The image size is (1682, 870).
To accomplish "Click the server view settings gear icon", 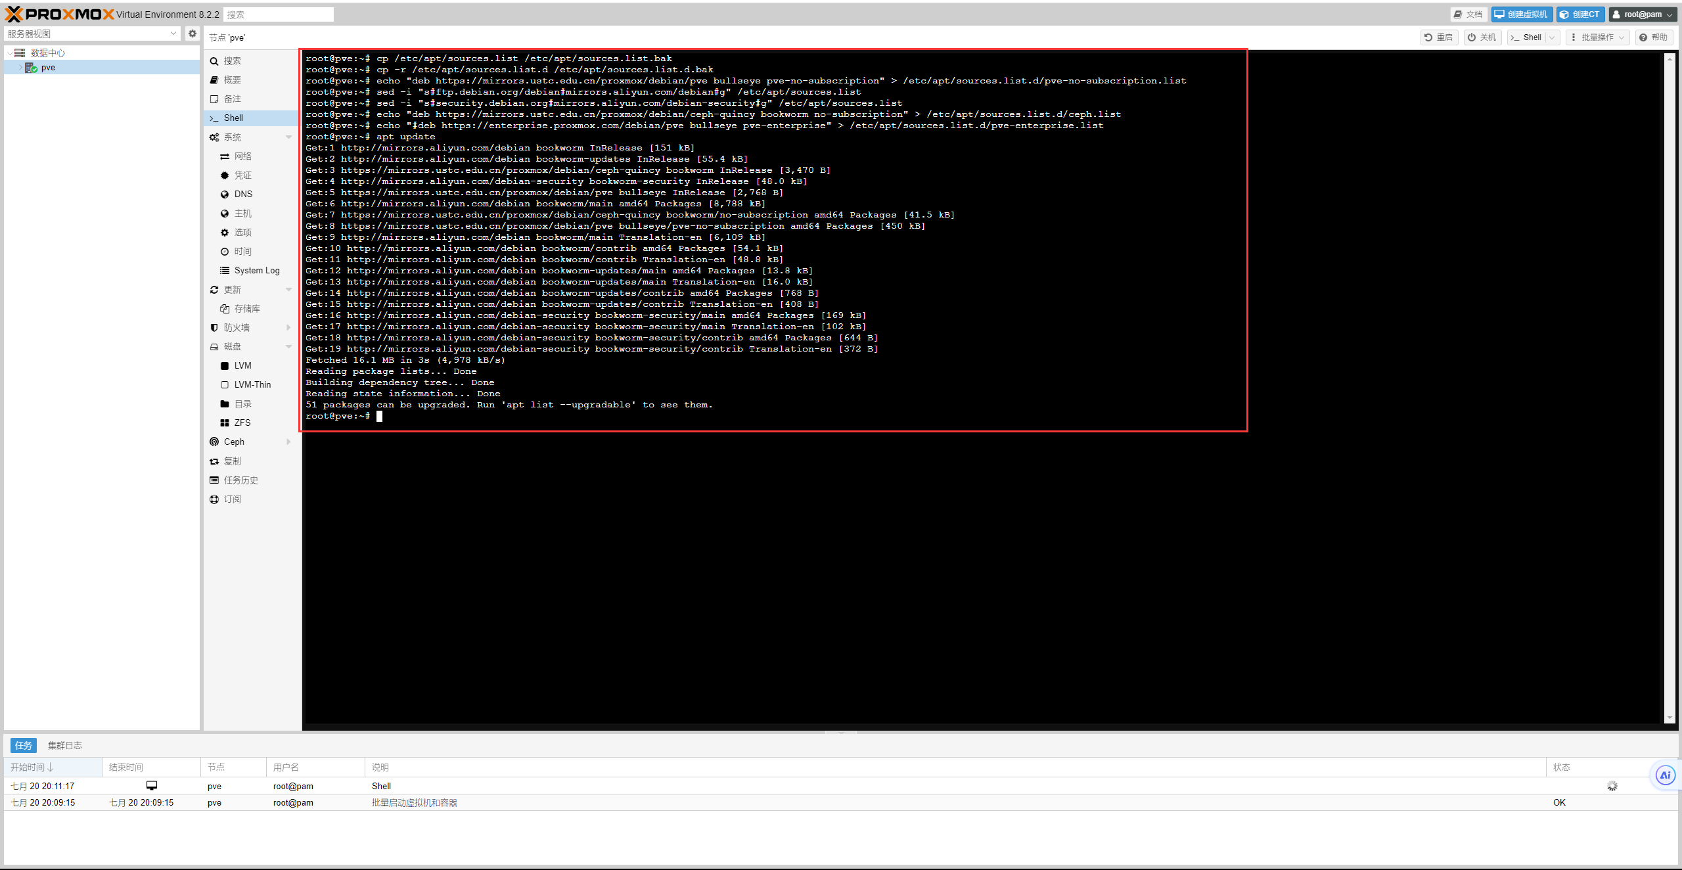I will point(192,34).
